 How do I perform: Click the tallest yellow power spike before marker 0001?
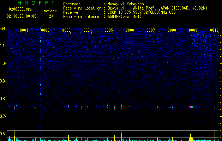tap(14, 135)
